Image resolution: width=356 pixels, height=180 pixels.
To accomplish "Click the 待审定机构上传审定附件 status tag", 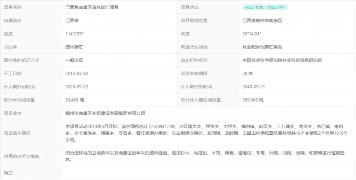I will [x=265, y=7].
